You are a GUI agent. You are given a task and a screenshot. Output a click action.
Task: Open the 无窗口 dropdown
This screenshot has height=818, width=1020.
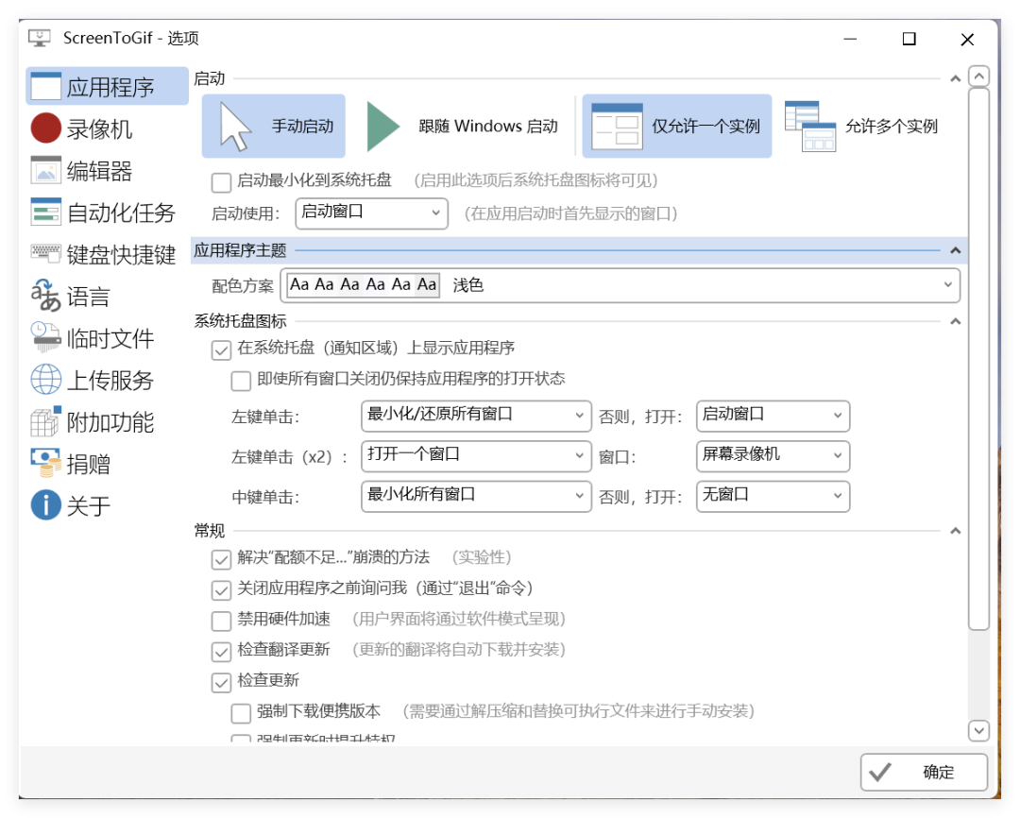pos(773,496)
